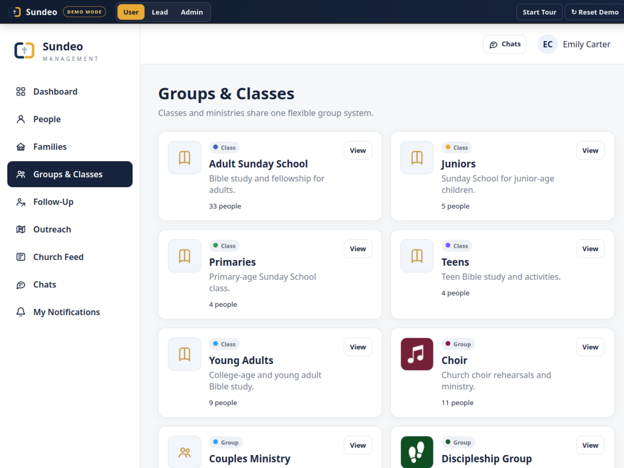View the Discipleship Group
This screenshot has height=468, width=624.
pyautogui.click(x=590, y=445)
